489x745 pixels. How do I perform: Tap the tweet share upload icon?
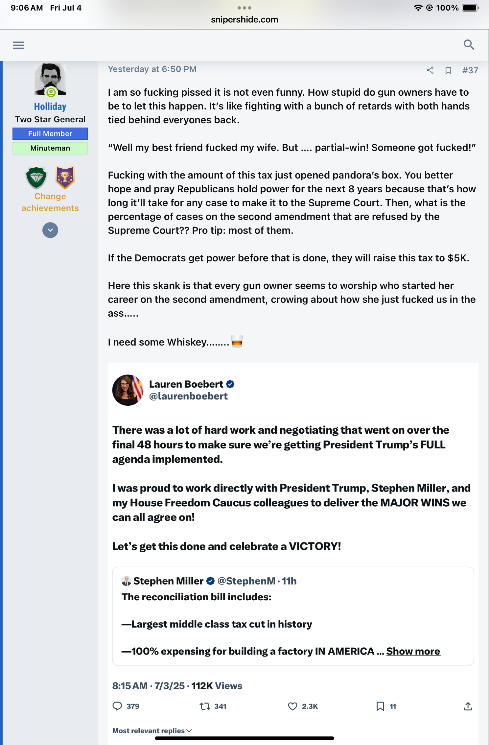coord(468,706)
